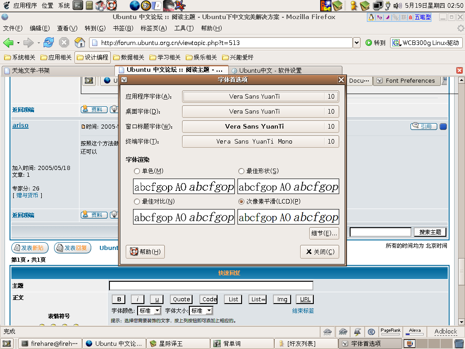The image size is (465, 349).
Task: Open the back button history dropdown arrow
Action: coord(18,43)
